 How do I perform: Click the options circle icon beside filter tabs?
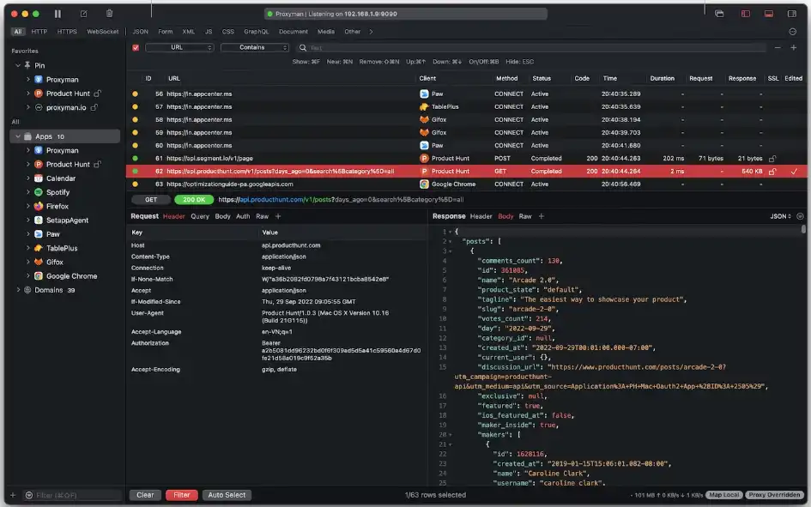tap(793, 32)
